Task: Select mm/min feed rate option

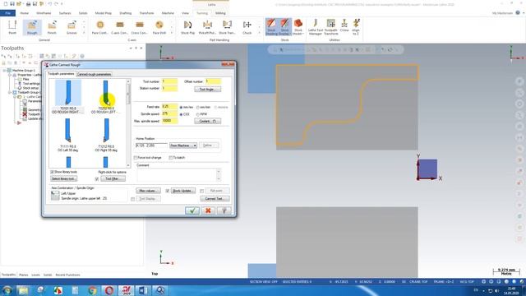Action: click(x=198, y=108)
